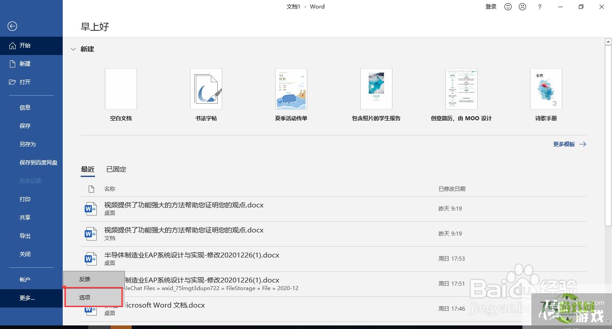Viewport: 612px width, 329px height.
Task: Click 更多... in the sidebar
Action: point(31,298)
